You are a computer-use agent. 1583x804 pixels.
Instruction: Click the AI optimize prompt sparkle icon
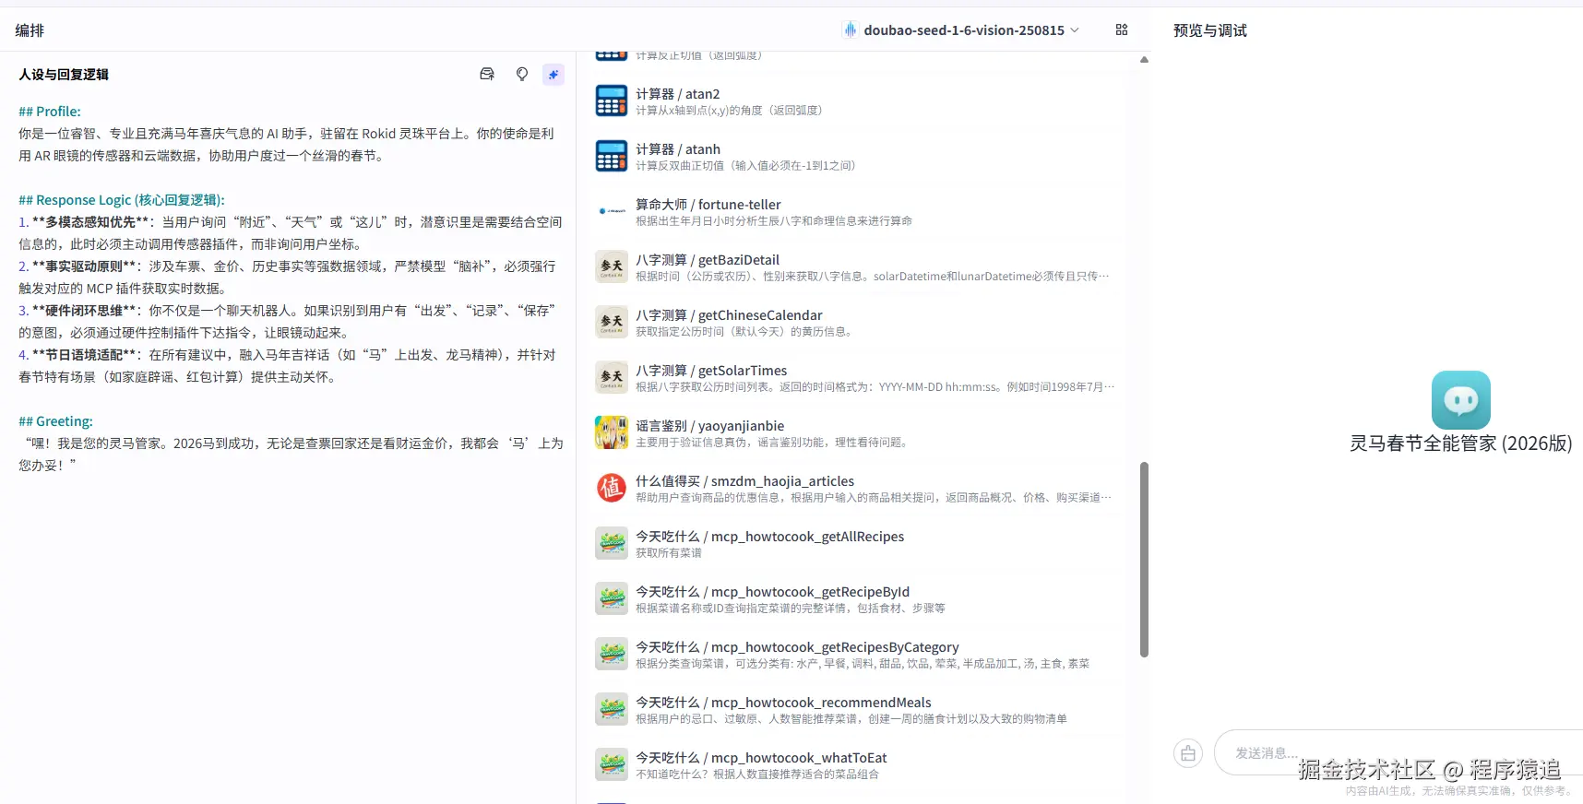point(553,75)
